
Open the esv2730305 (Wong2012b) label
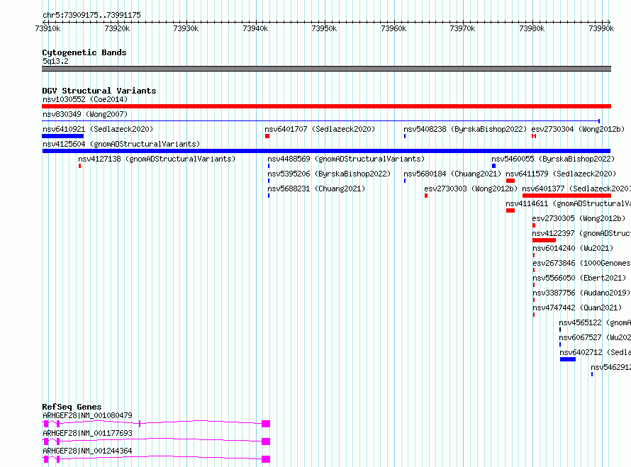[579, 218]
